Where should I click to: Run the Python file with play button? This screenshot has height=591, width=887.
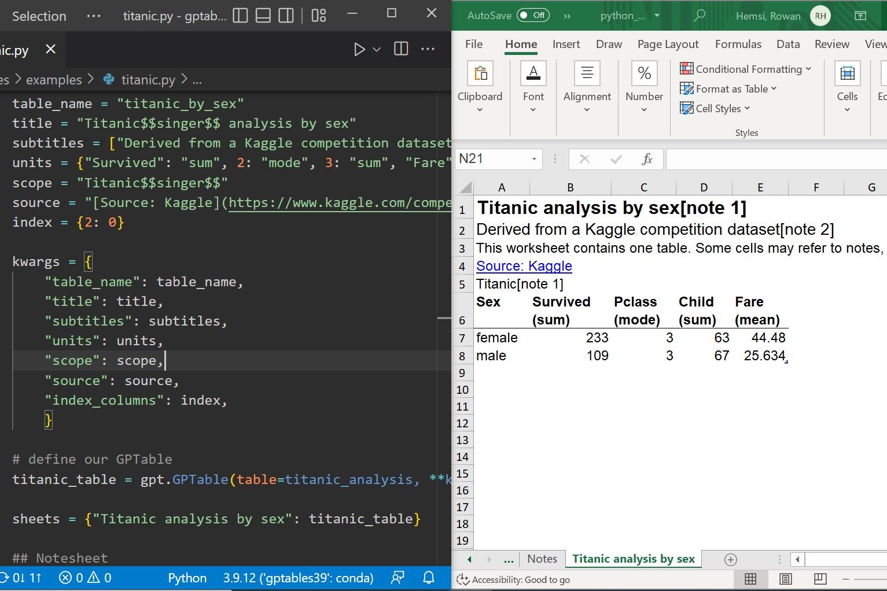click(x=359, y=49)
